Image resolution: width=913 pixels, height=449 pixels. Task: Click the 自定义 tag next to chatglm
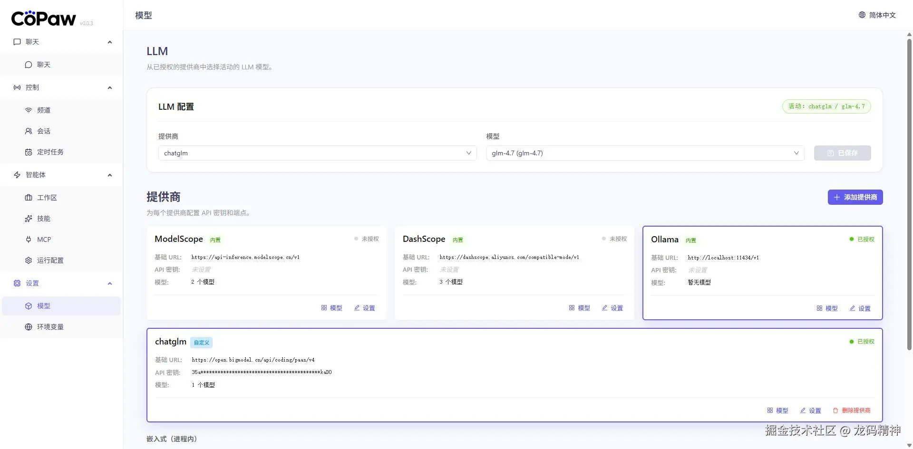point(201,342)
